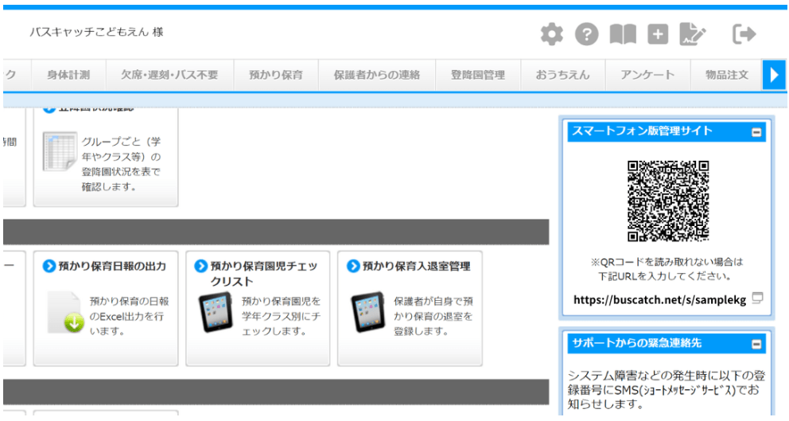Collapse the スマートフォン版管理サイト panel
Image resolution: width=789 pixels, height=421 pixels.
tap(756, 132)
